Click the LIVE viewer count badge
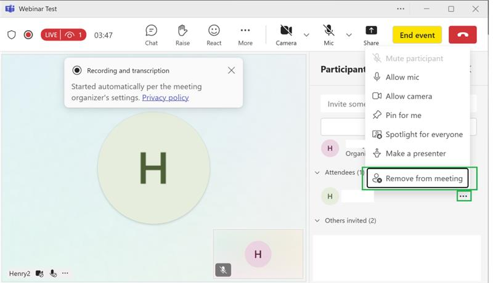493x283 pixels. pos(63,34)
